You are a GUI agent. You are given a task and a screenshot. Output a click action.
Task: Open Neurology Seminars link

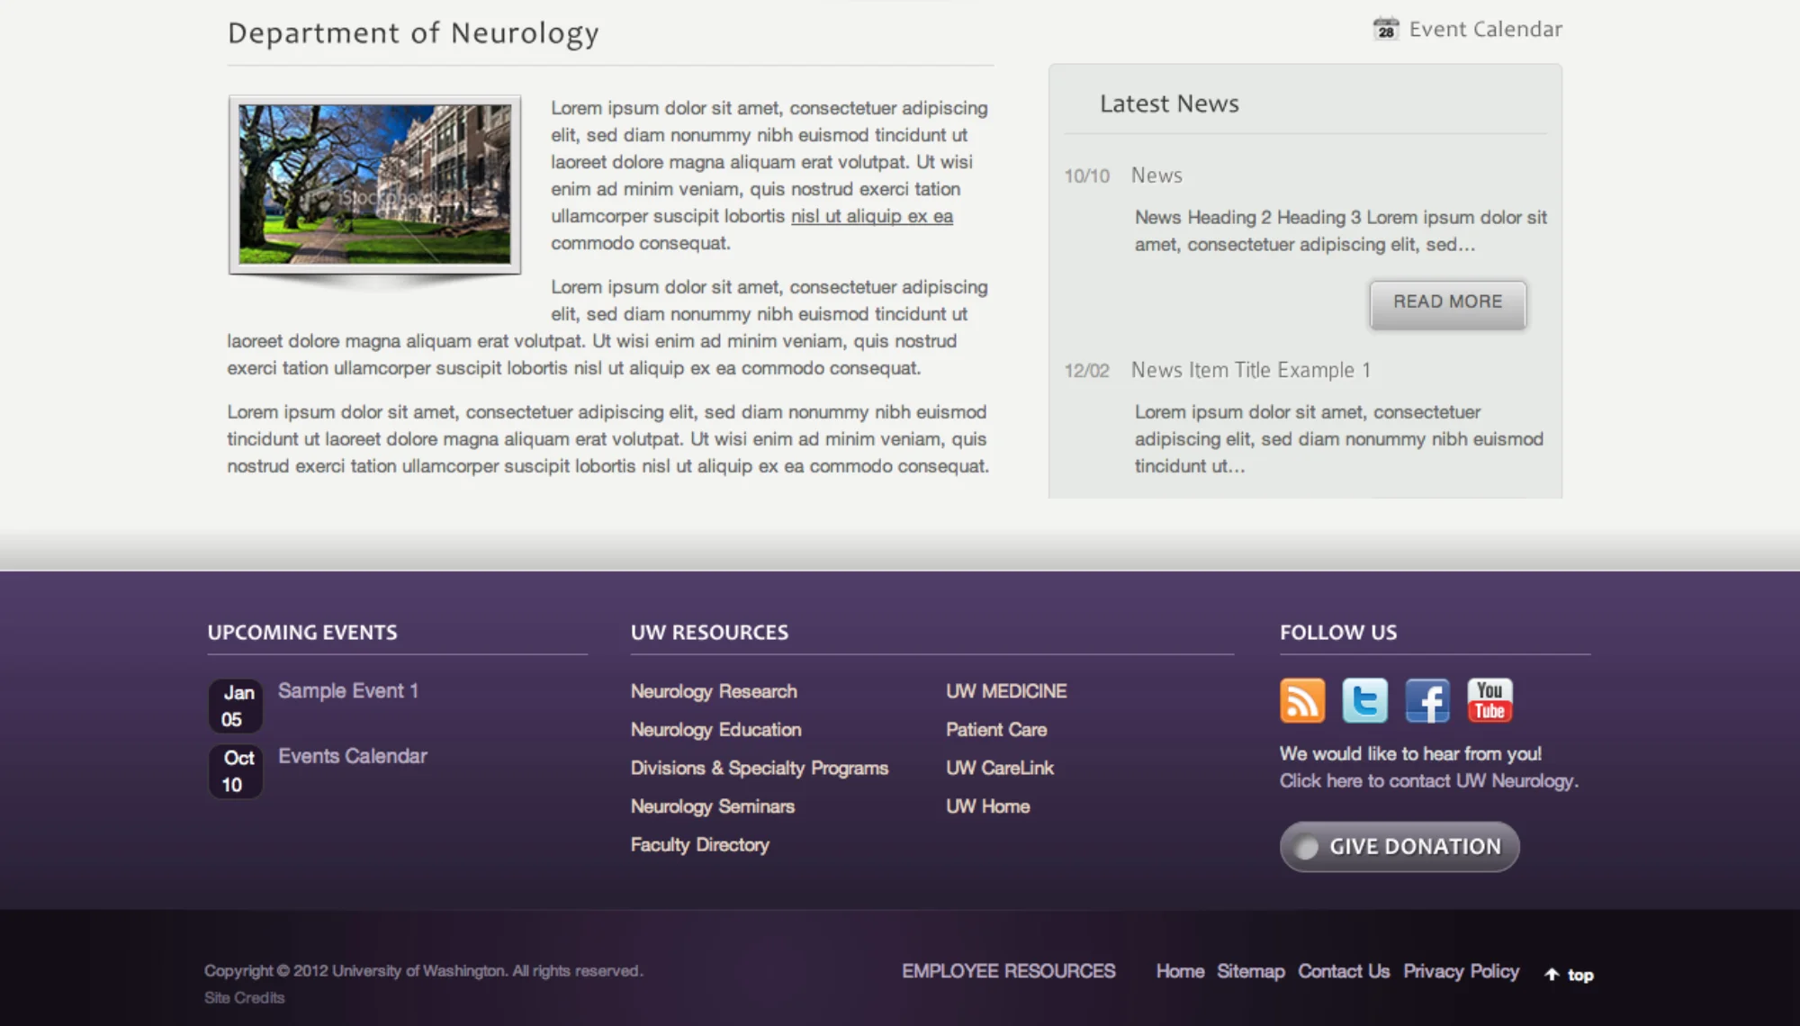click(713, 806)
